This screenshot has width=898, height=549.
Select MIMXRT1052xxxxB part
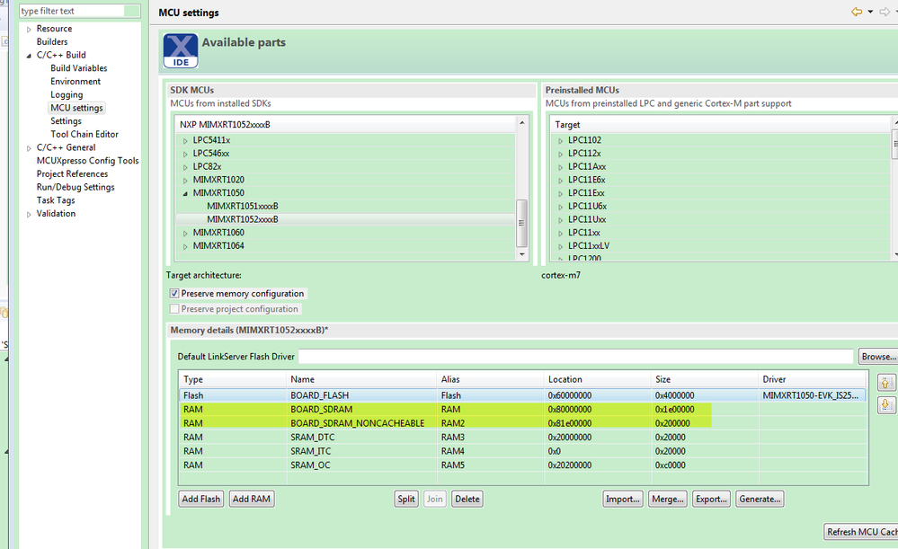point(243,219)
